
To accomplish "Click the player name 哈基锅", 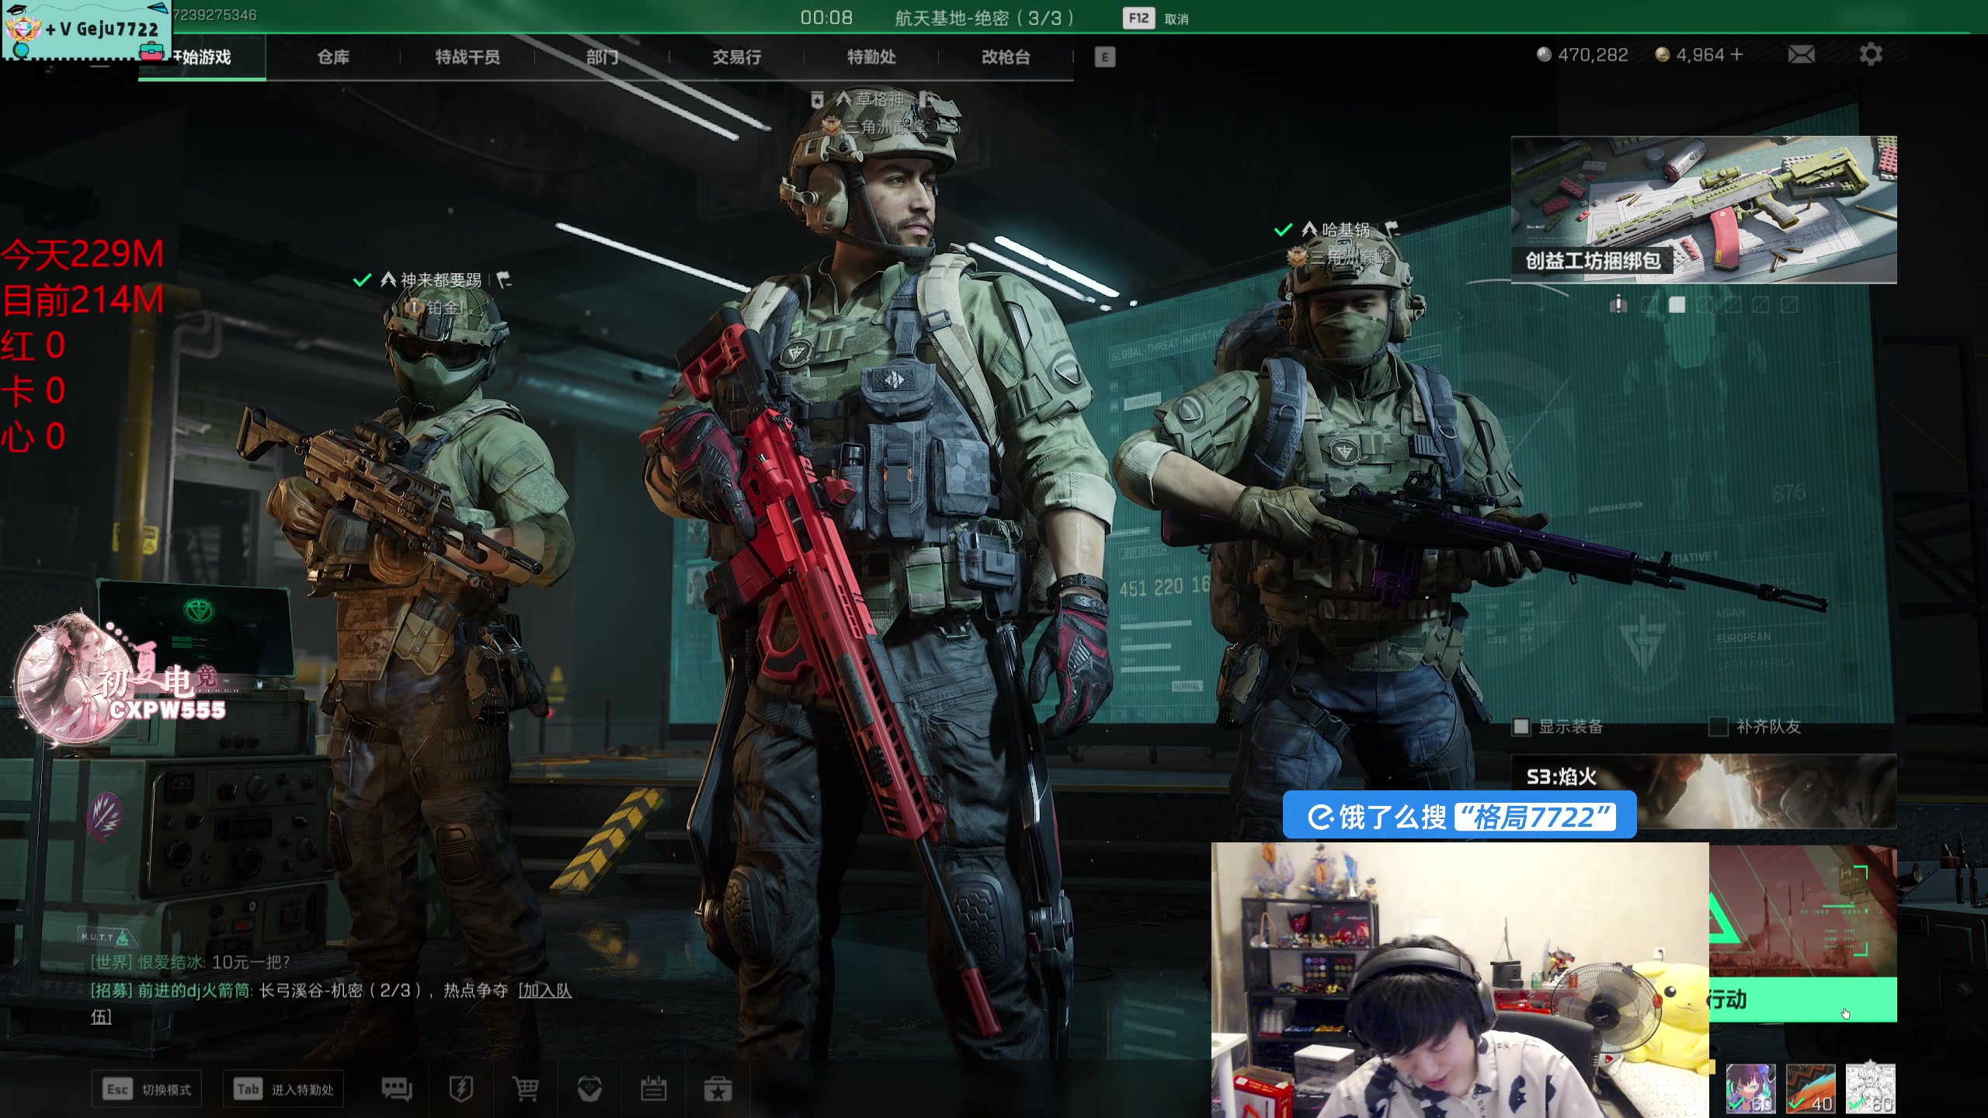I will coord(1347,230).
